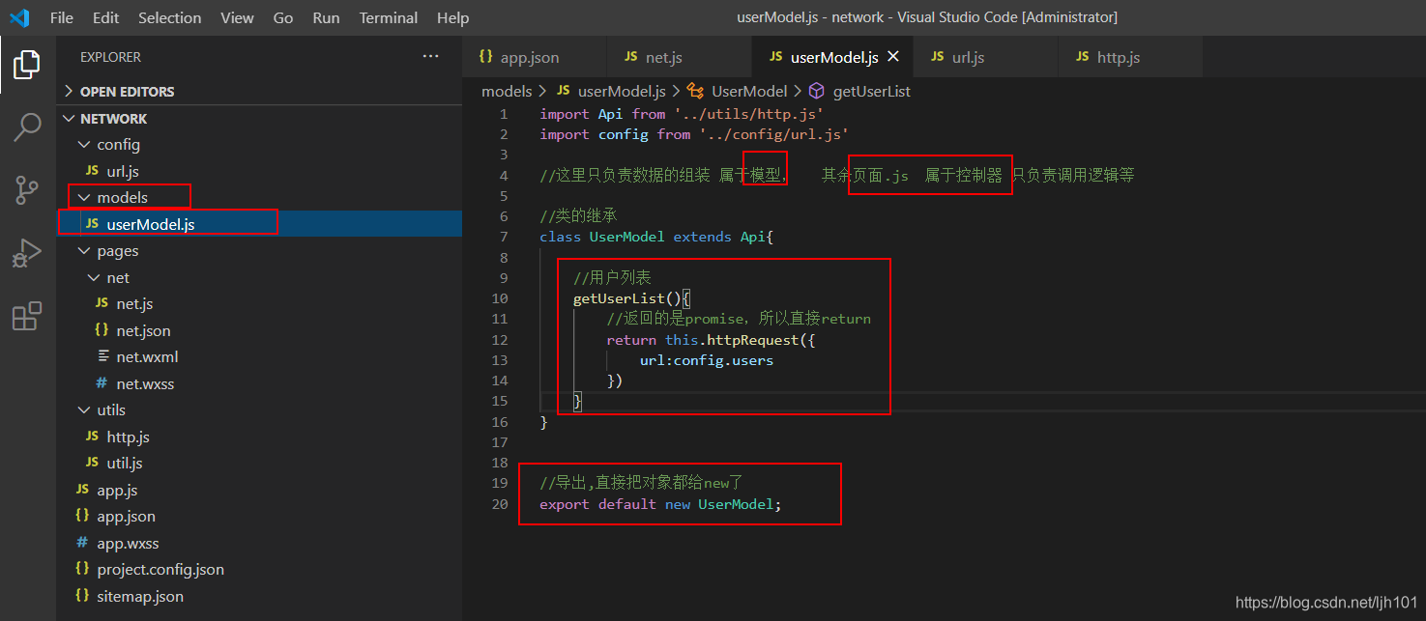Click getUserList method icon in breadcrumb
Image resolution: width=1426 pixels, height=621 pixels.
tap(817, 91)
